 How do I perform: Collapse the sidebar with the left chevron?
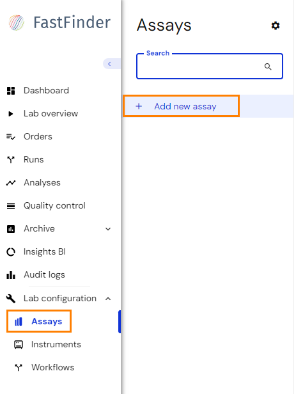(109, 64)
